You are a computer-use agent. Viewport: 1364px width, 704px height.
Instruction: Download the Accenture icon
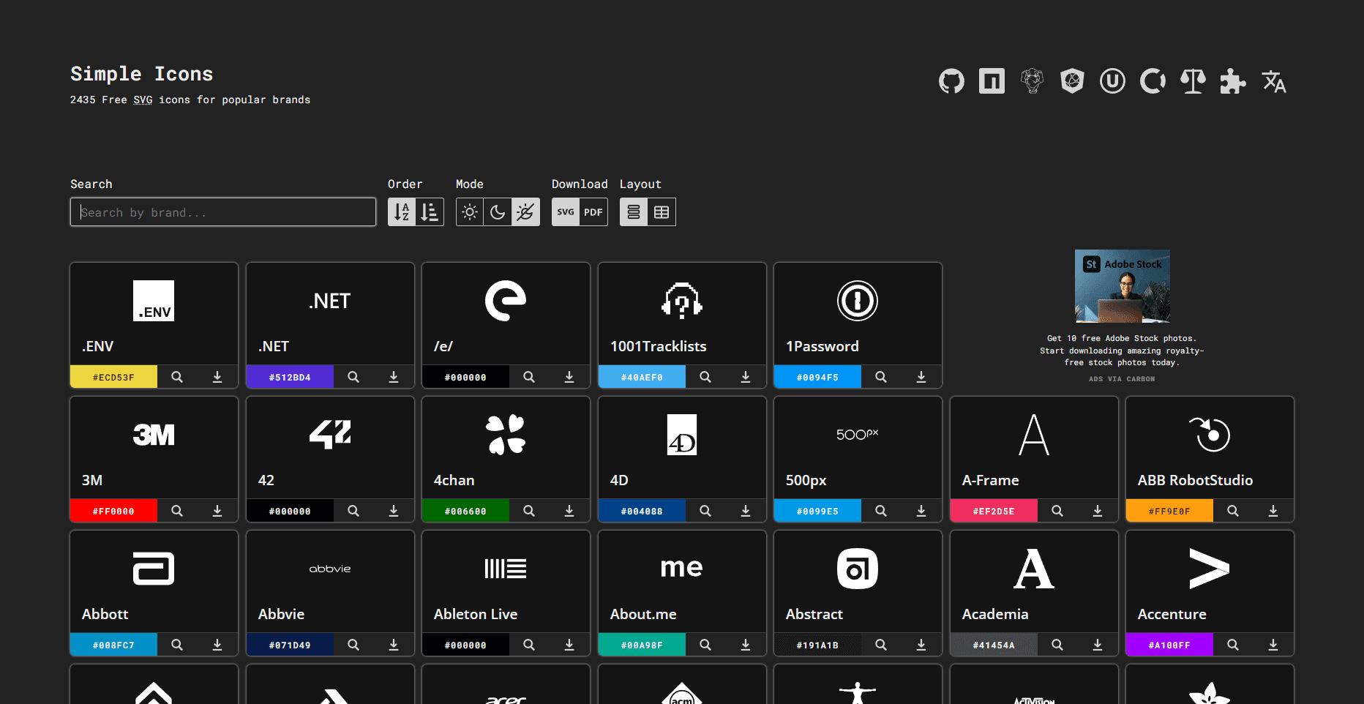1273,645
